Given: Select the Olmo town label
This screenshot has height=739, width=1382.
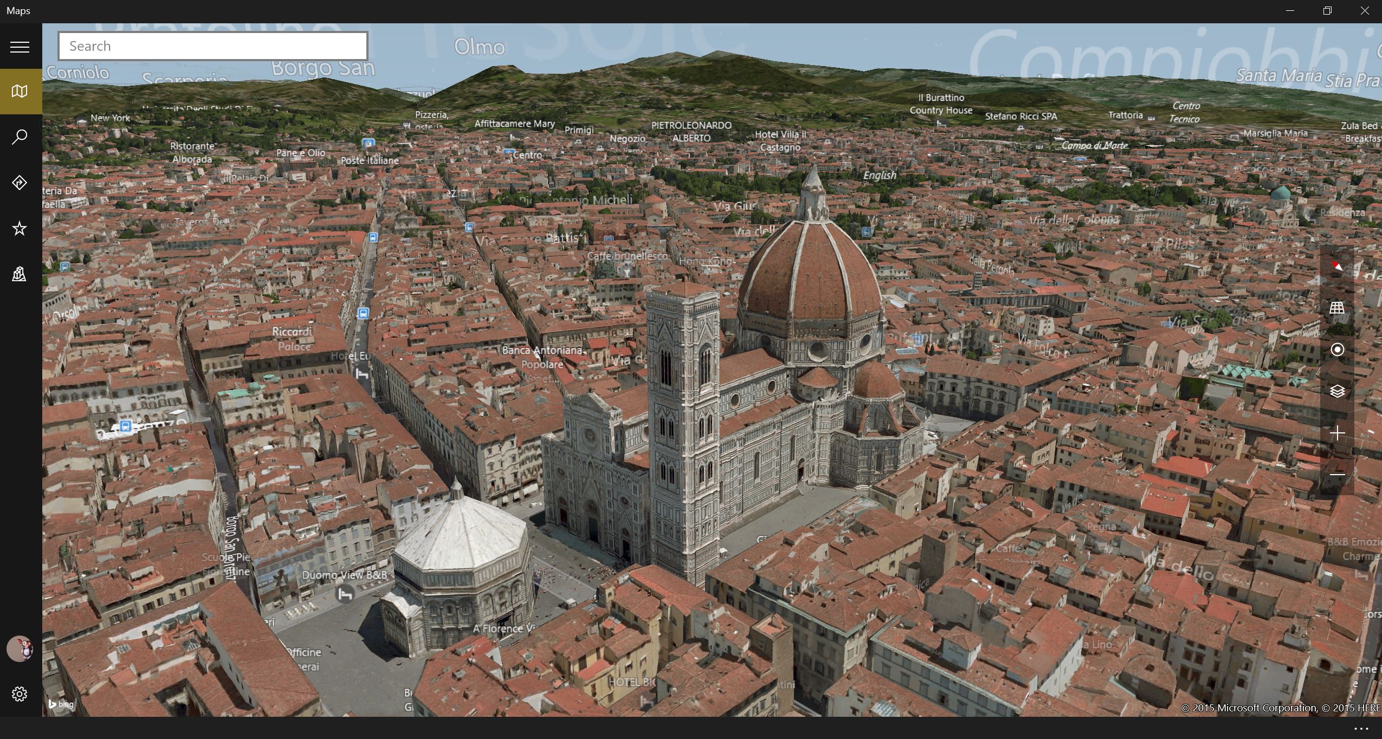Looking at the screenshot, I should (x=480, y=47).
